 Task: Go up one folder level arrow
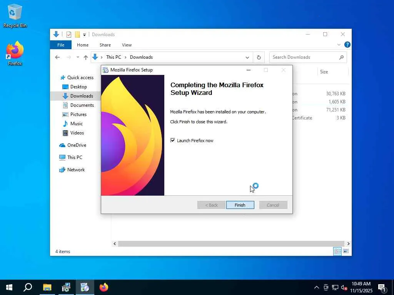pyautogui.click(x=86, y=58)
